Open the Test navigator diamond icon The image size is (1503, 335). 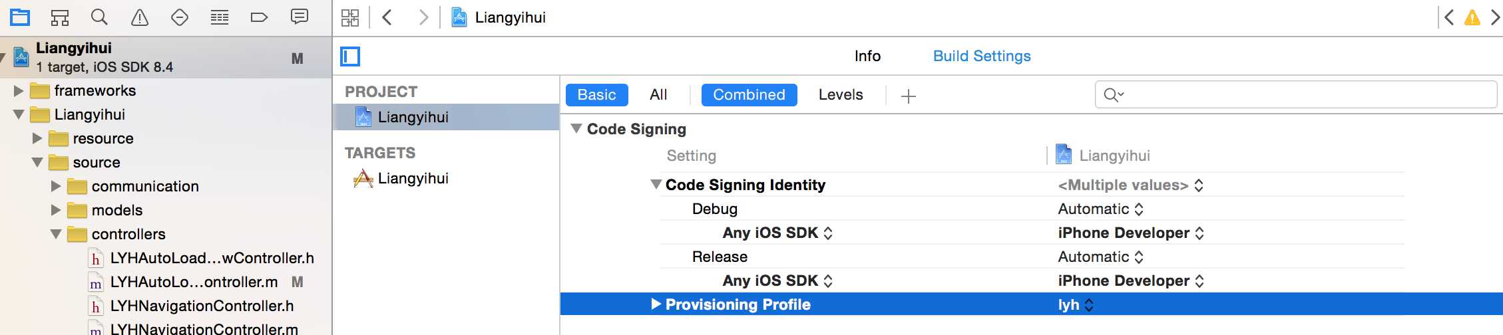(x=180, y=17)
